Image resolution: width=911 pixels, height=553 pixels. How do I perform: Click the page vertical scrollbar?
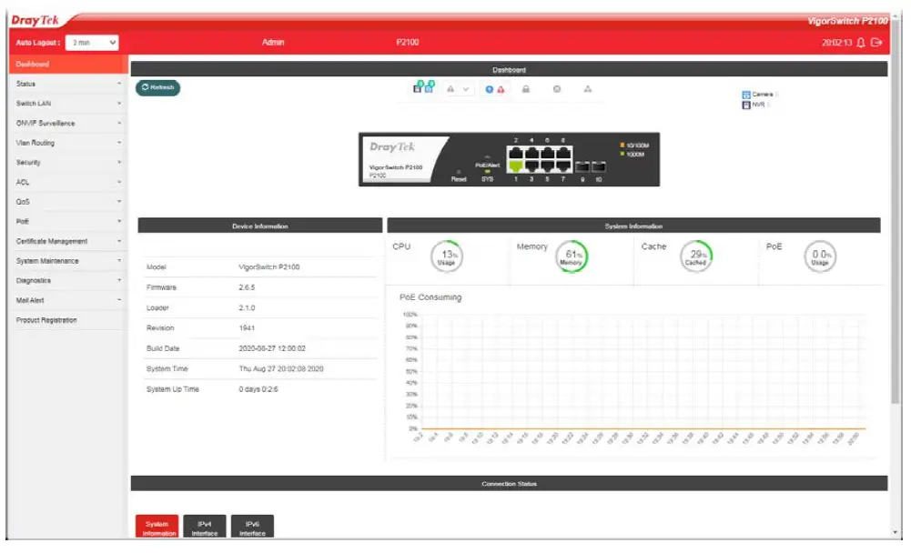[x=896, y=212]
